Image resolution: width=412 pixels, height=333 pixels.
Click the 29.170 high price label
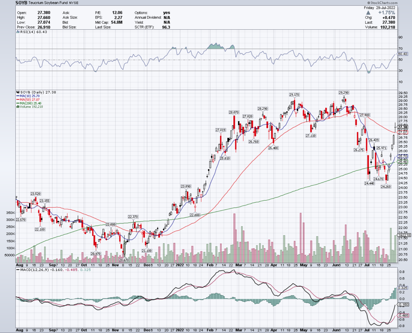click(294, 95)
